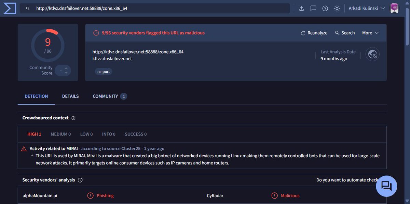Image resolution: width=410 pixels, height=204 pixels.
Task: Click the Malicious alert icon next to CyRadar
Action: [x=274, y=195]
